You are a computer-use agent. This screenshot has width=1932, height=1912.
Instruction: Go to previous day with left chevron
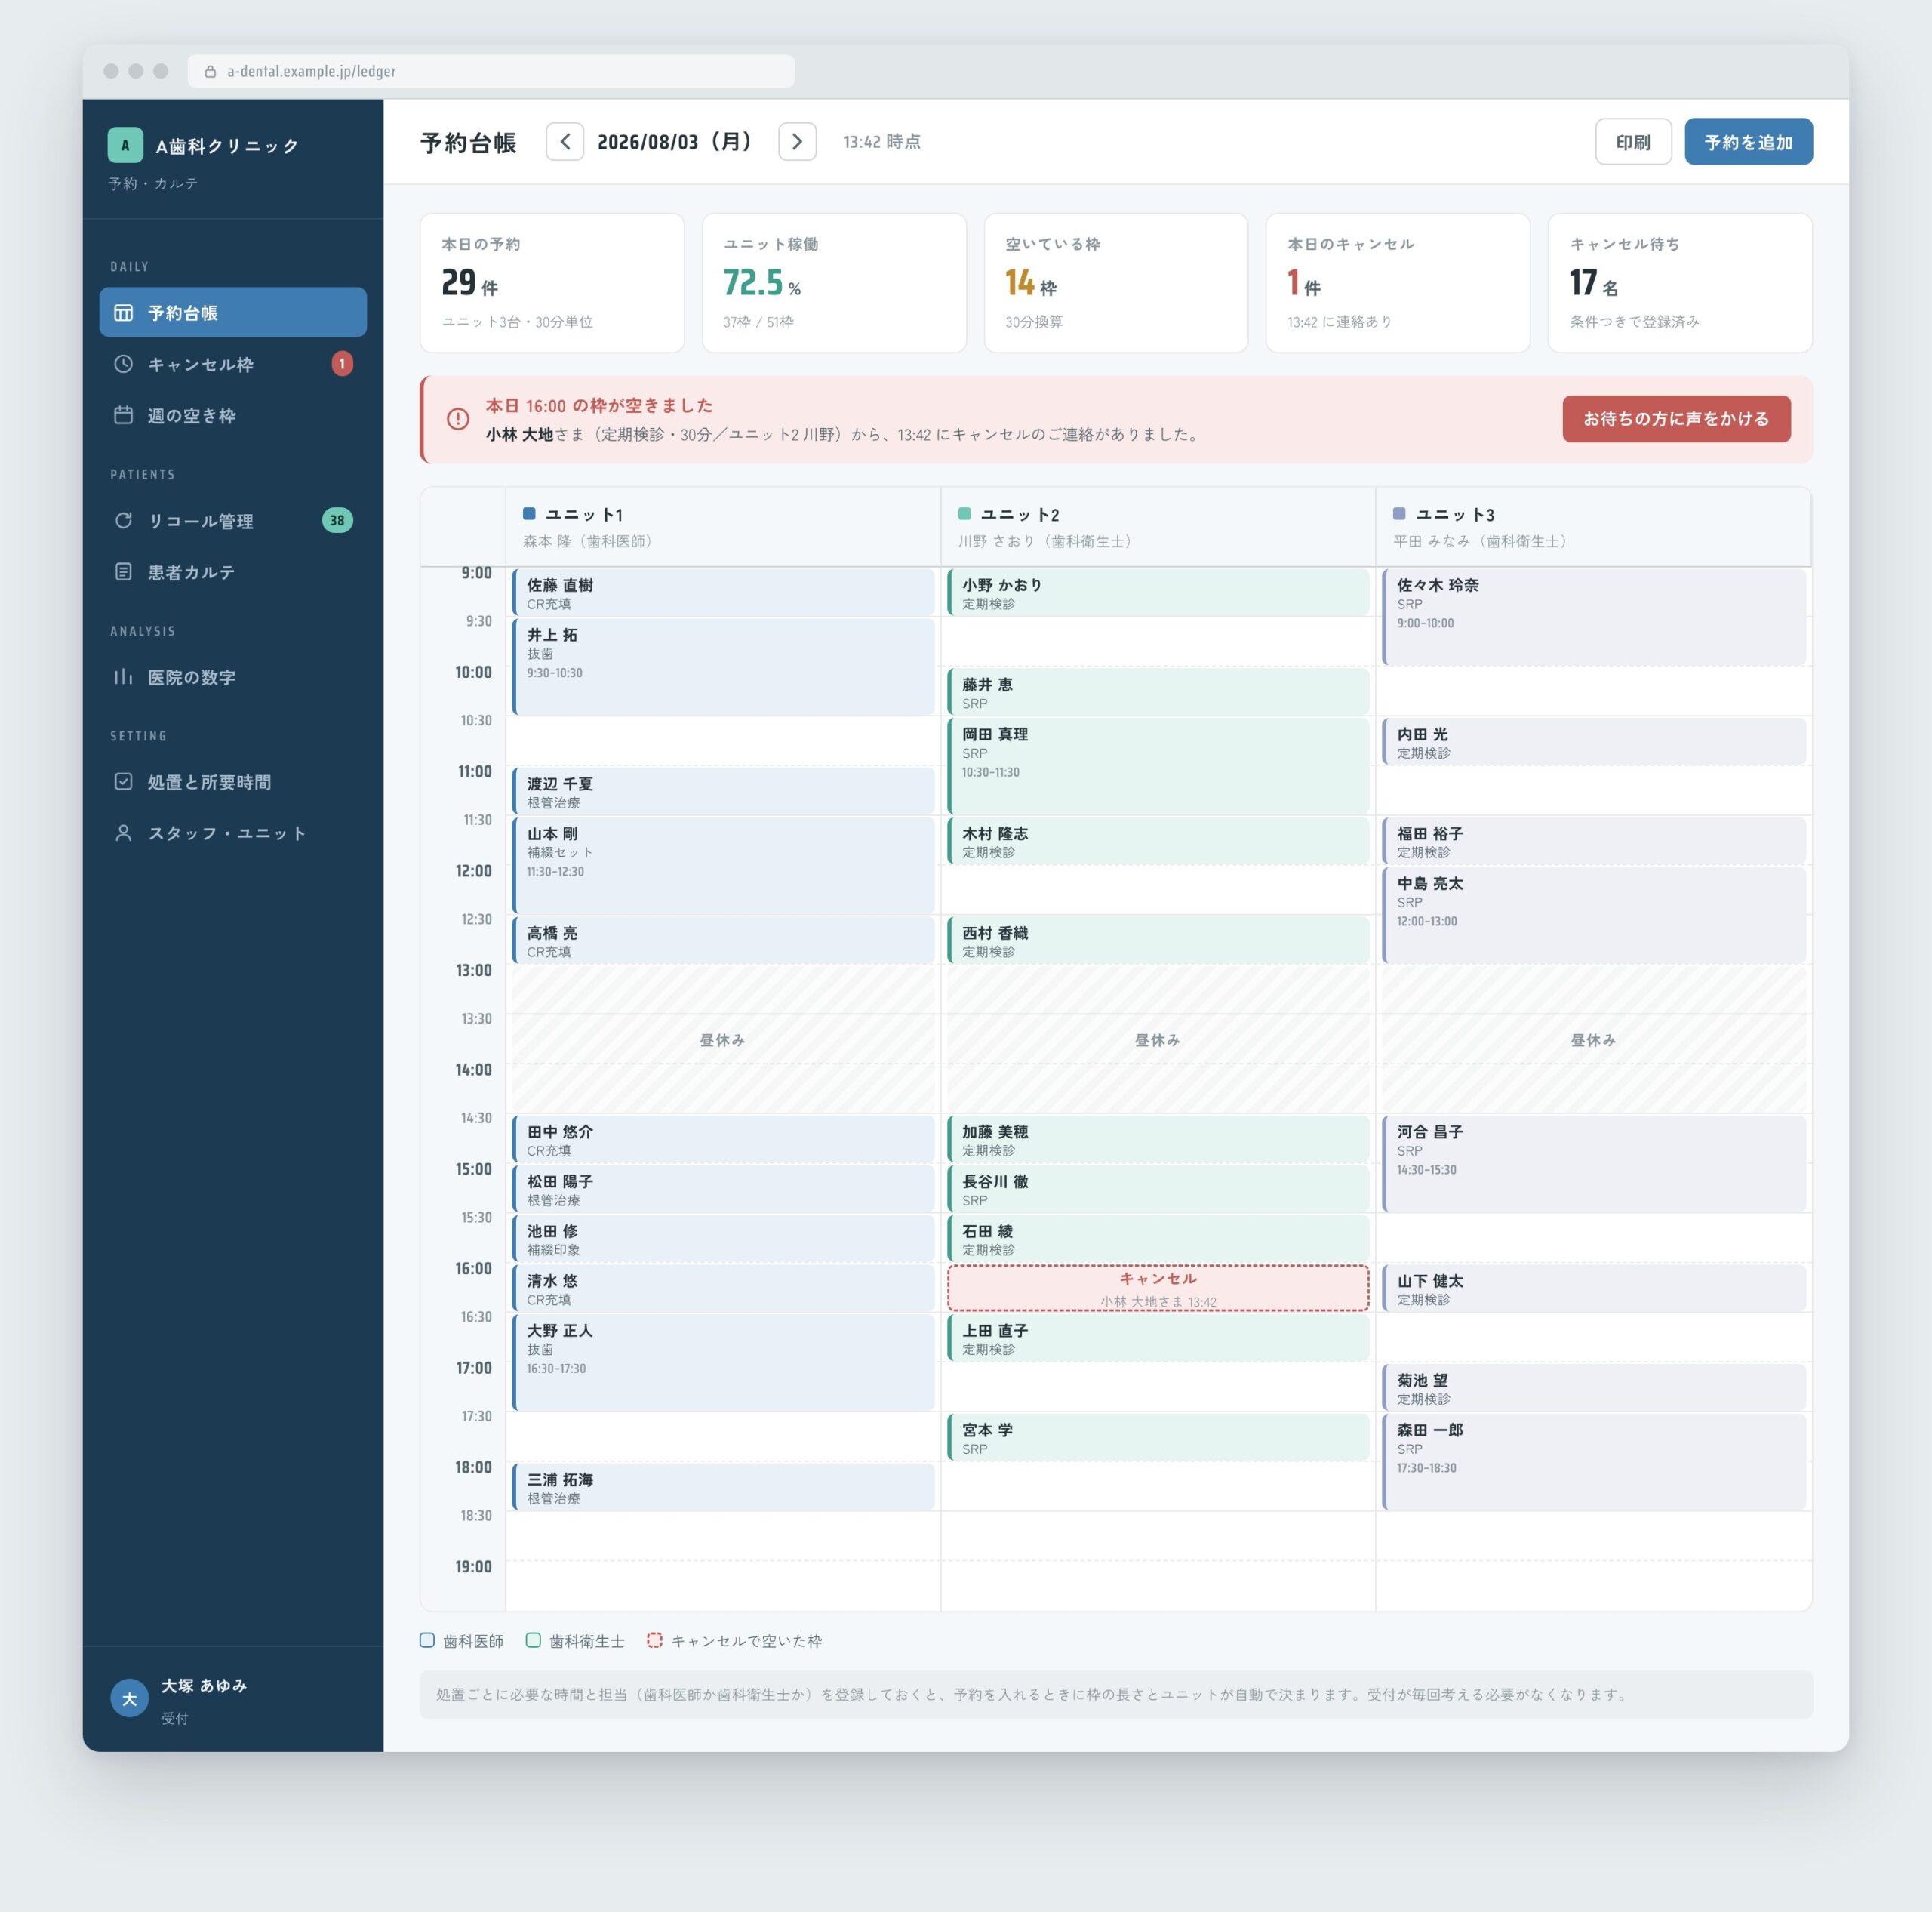coord(565,142)
